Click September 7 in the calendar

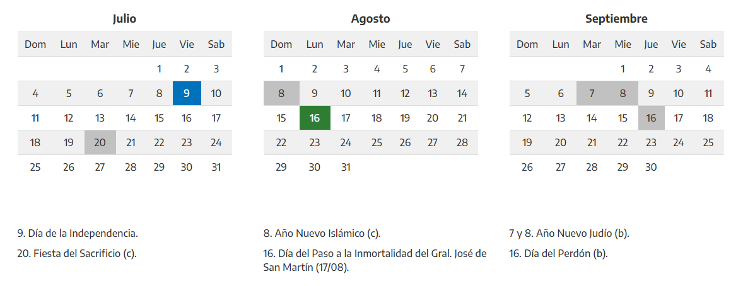tap(592, 93)
